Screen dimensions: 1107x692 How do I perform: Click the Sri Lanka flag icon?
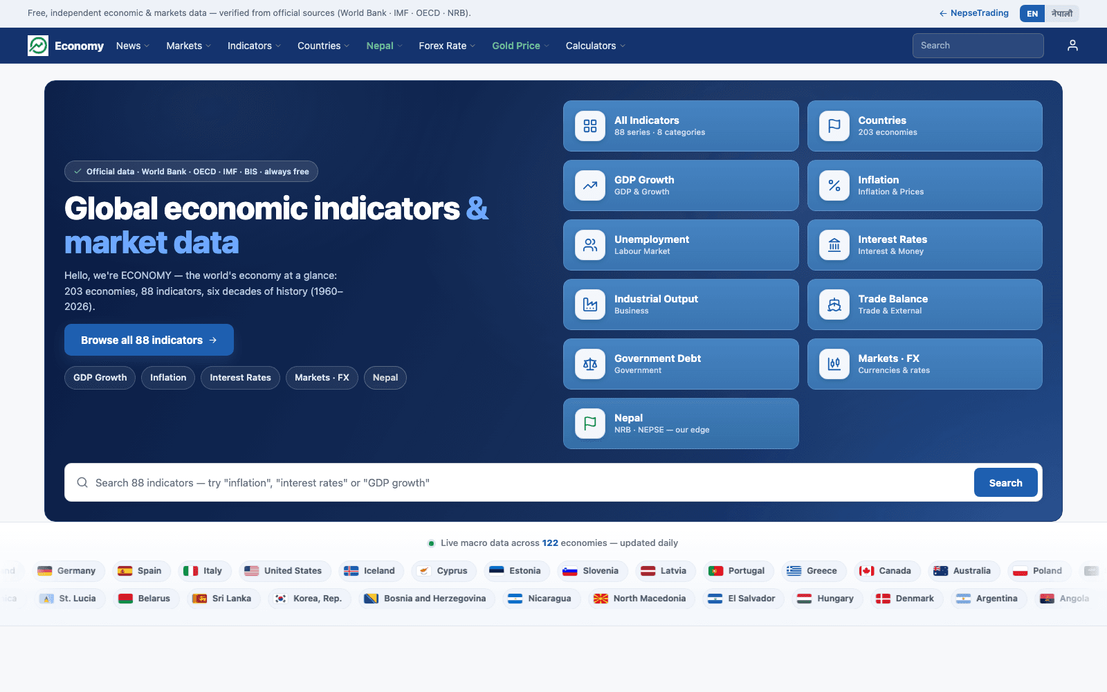point(200,599)
